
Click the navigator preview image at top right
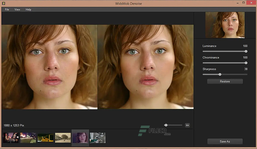click(225, 25)
